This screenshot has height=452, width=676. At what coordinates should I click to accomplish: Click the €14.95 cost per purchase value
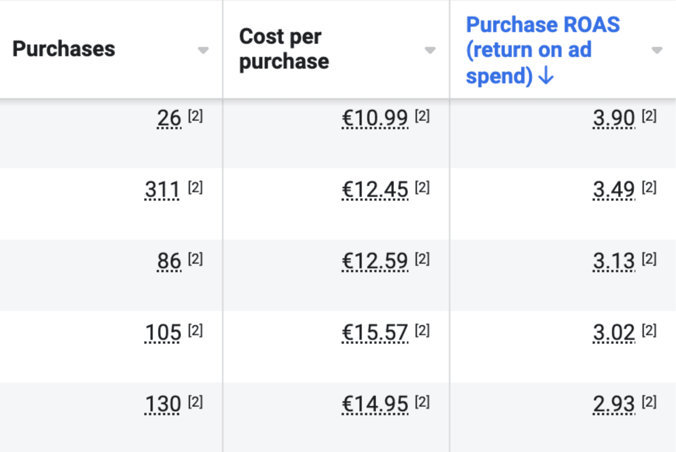[x=375, y=404]
